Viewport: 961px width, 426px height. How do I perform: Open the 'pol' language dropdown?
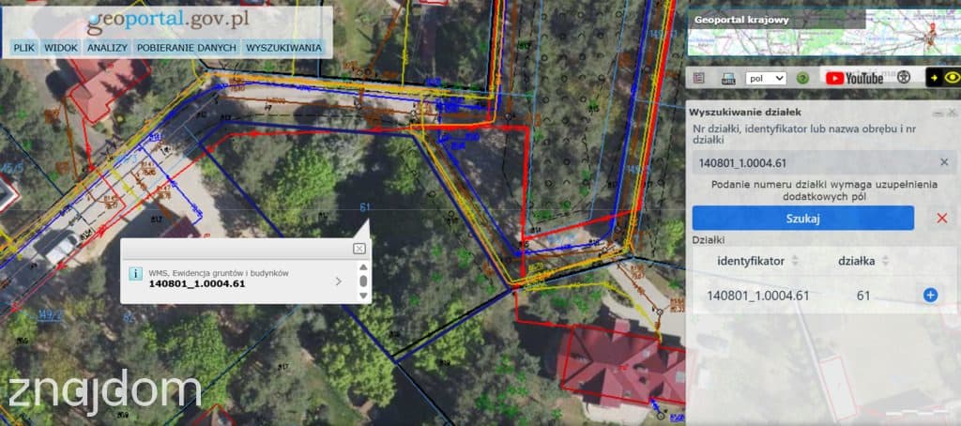(766, 79)
